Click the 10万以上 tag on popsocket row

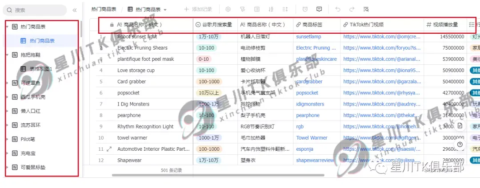click(x=208, y=93)
